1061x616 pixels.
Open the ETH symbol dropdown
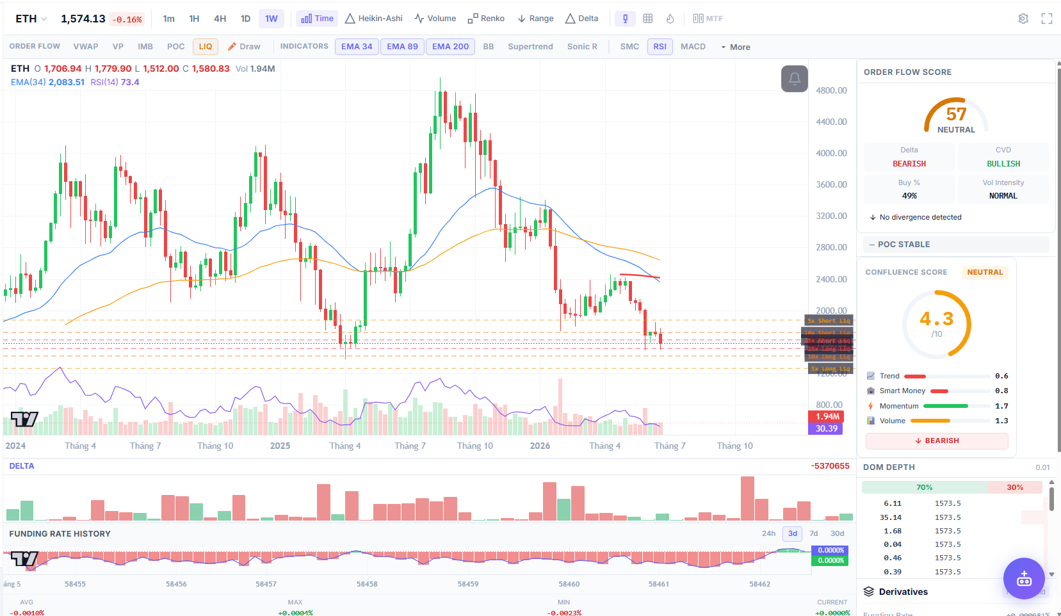point(31,19)
